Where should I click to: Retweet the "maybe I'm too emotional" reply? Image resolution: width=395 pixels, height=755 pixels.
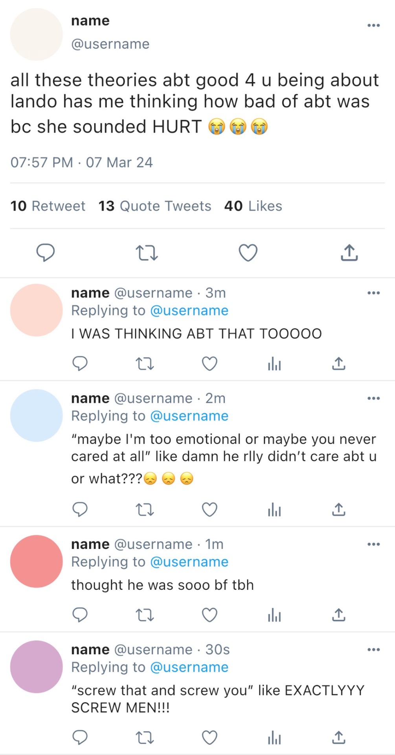pyautogui.click(x=144, y=510)
